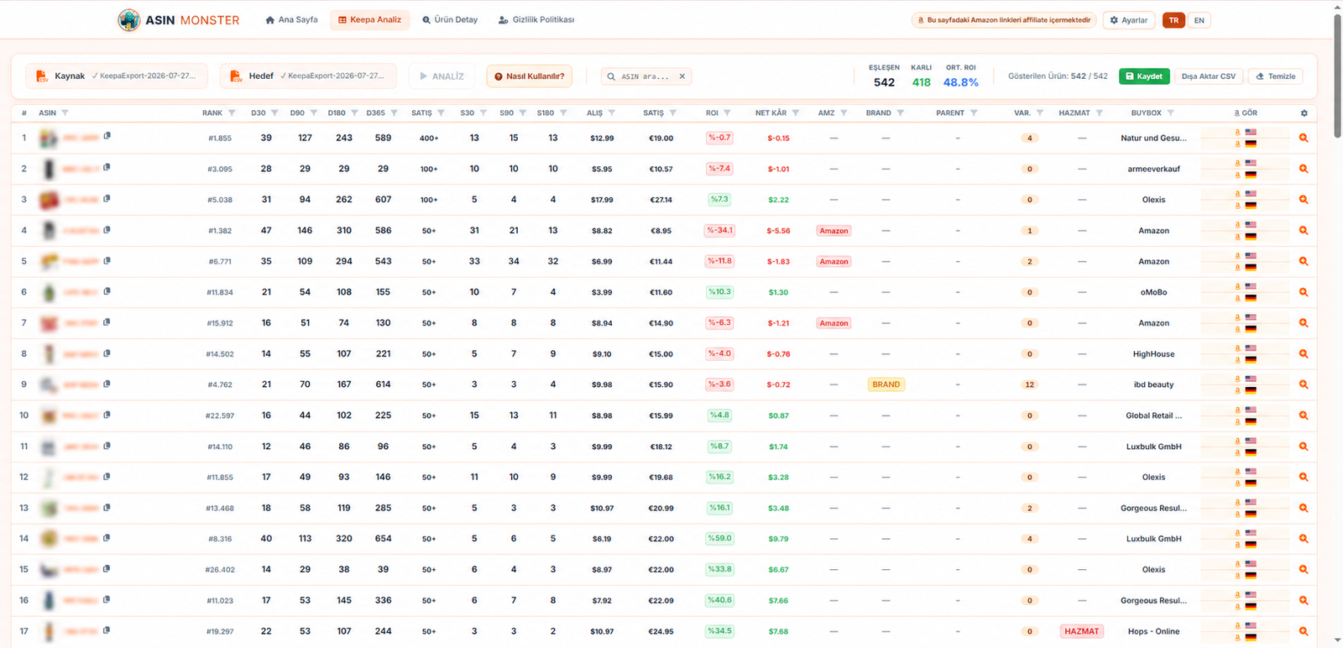
Task: Click the ASIN Monster logo
Action: pyautogui.click(x=179, y=20)
